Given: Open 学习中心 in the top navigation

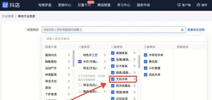Looking at the screenshot, I should point(124,5).
